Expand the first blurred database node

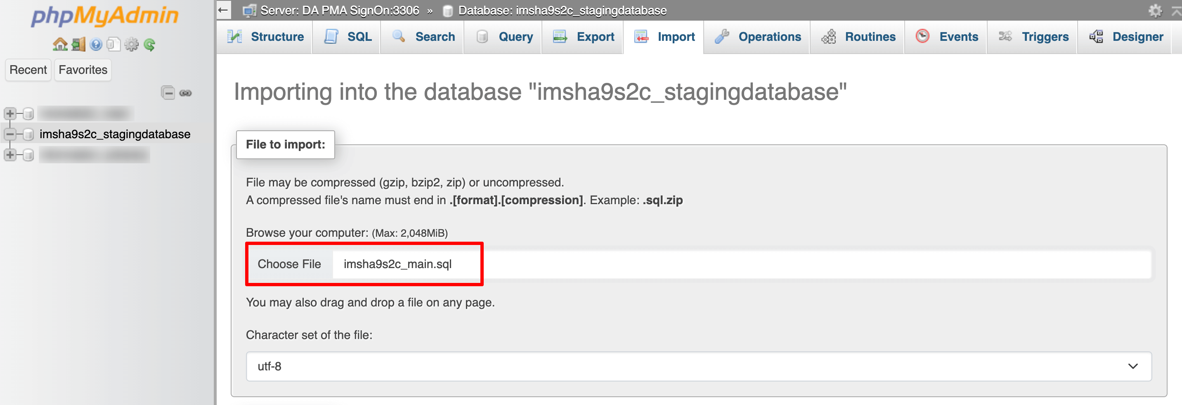point(9,113)
